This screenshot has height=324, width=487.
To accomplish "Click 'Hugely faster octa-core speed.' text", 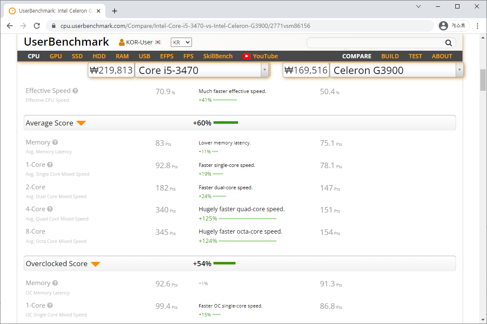I will (241, 231).
